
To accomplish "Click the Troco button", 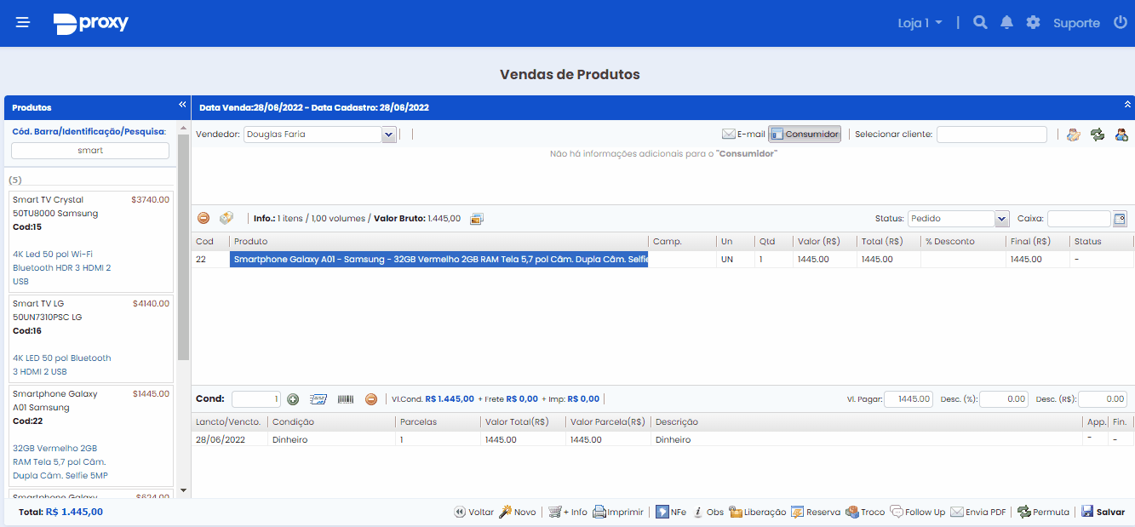I will point(865,512).
